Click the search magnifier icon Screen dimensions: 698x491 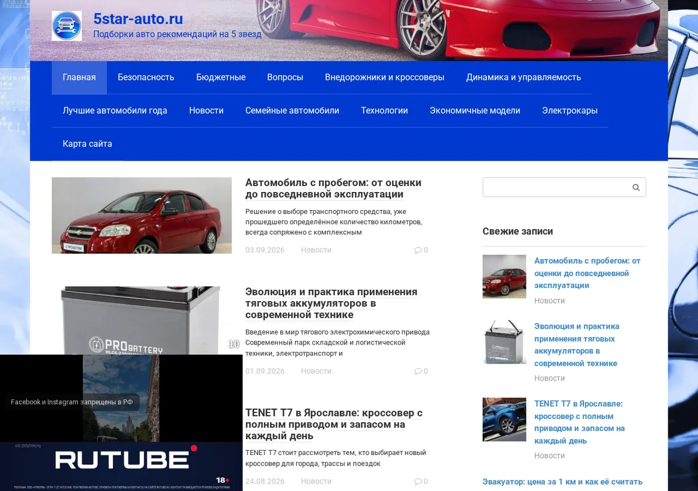(636, 187)
